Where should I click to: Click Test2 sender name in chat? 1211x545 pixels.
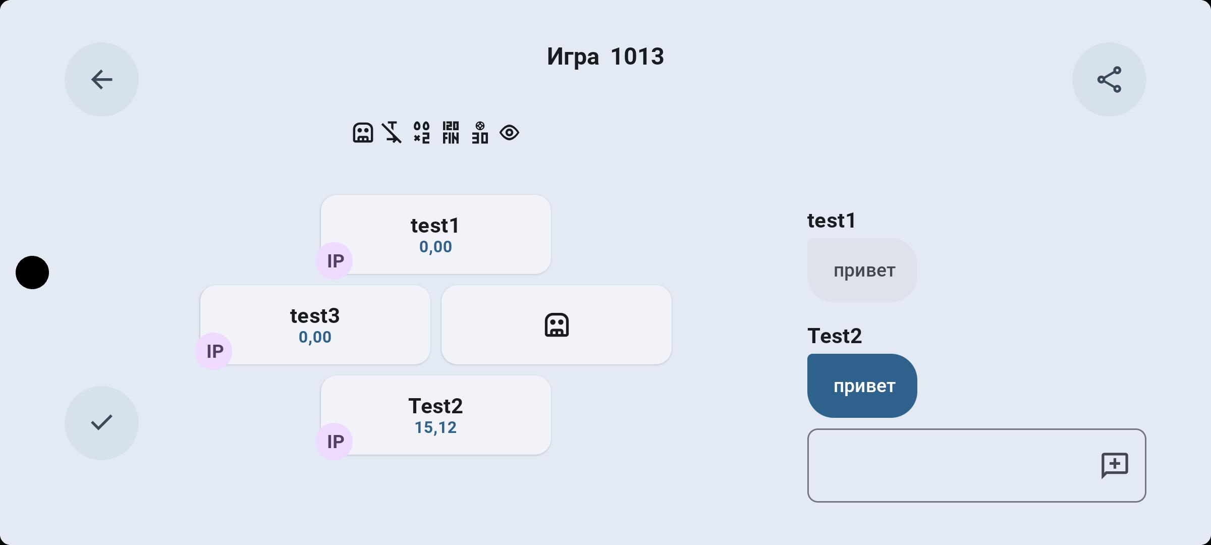[835, 336]
